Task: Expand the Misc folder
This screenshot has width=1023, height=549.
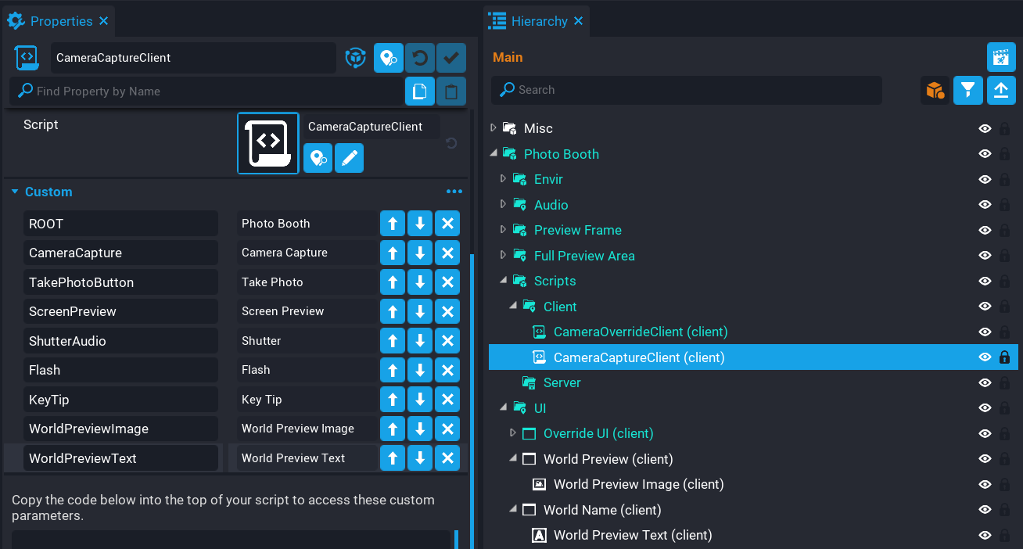Action: pos(494,127)
